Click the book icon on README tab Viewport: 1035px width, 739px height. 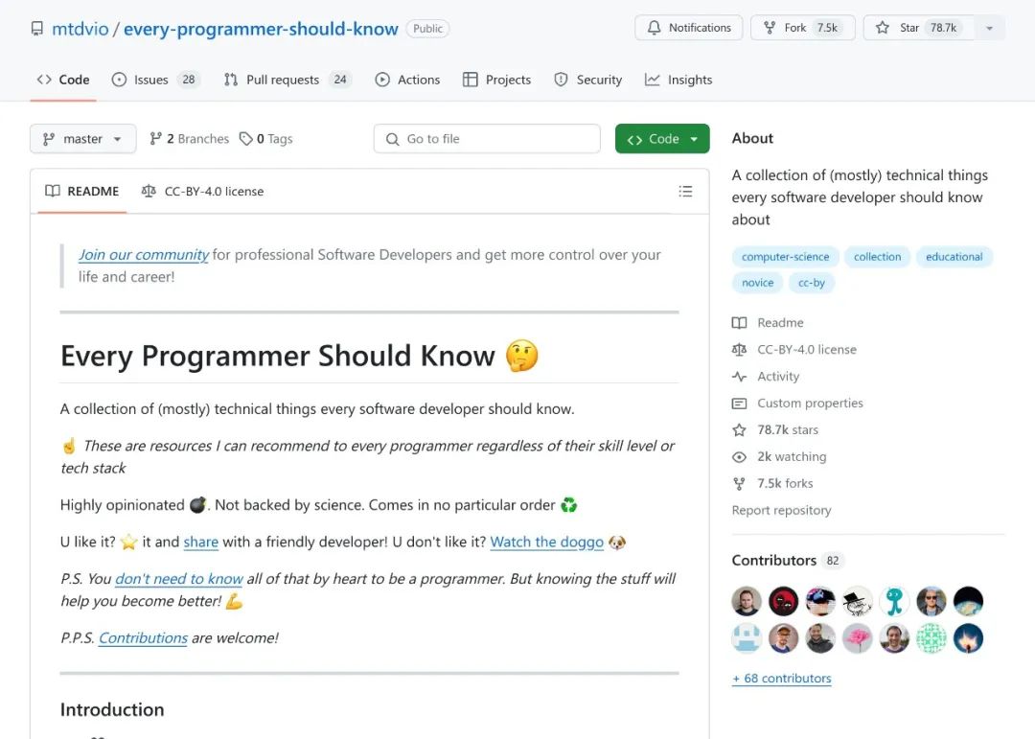(x=52, y=192)
